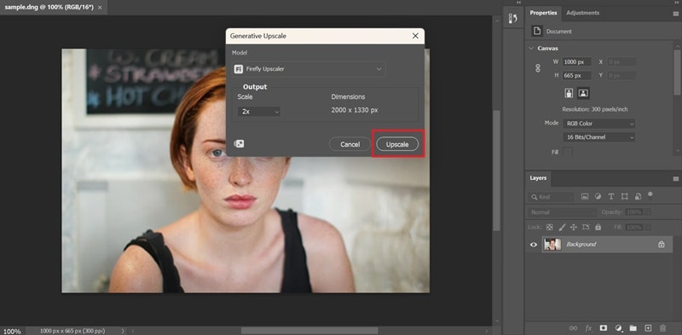This screenshot has height=335, width=682.
Task: Open the status bar info arrow
Action: click(x=122, y=331)
